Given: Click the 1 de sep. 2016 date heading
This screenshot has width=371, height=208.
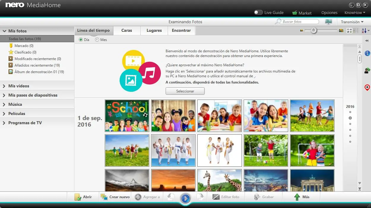Looking at the screenshot, I should (90, 121).
